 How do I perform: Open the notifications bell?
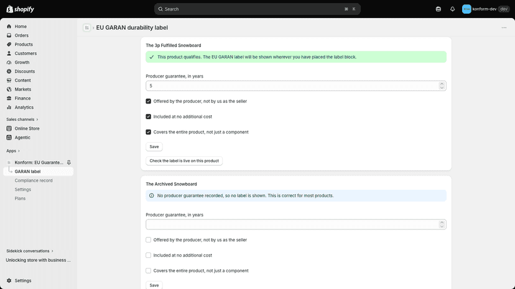point(452,9)
